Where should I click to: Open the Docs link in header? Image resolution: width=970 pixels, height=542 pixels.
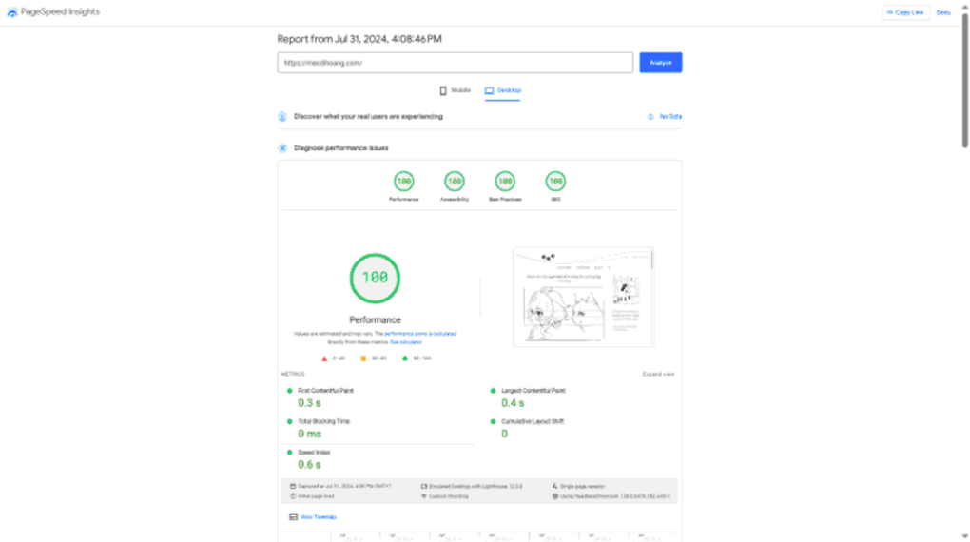pyautogui.click(x=943, y=12)
